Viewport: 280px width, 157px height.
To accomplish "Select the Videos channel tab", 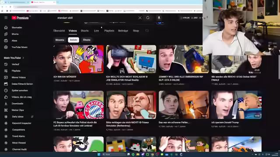I will [x=73, y=31].
